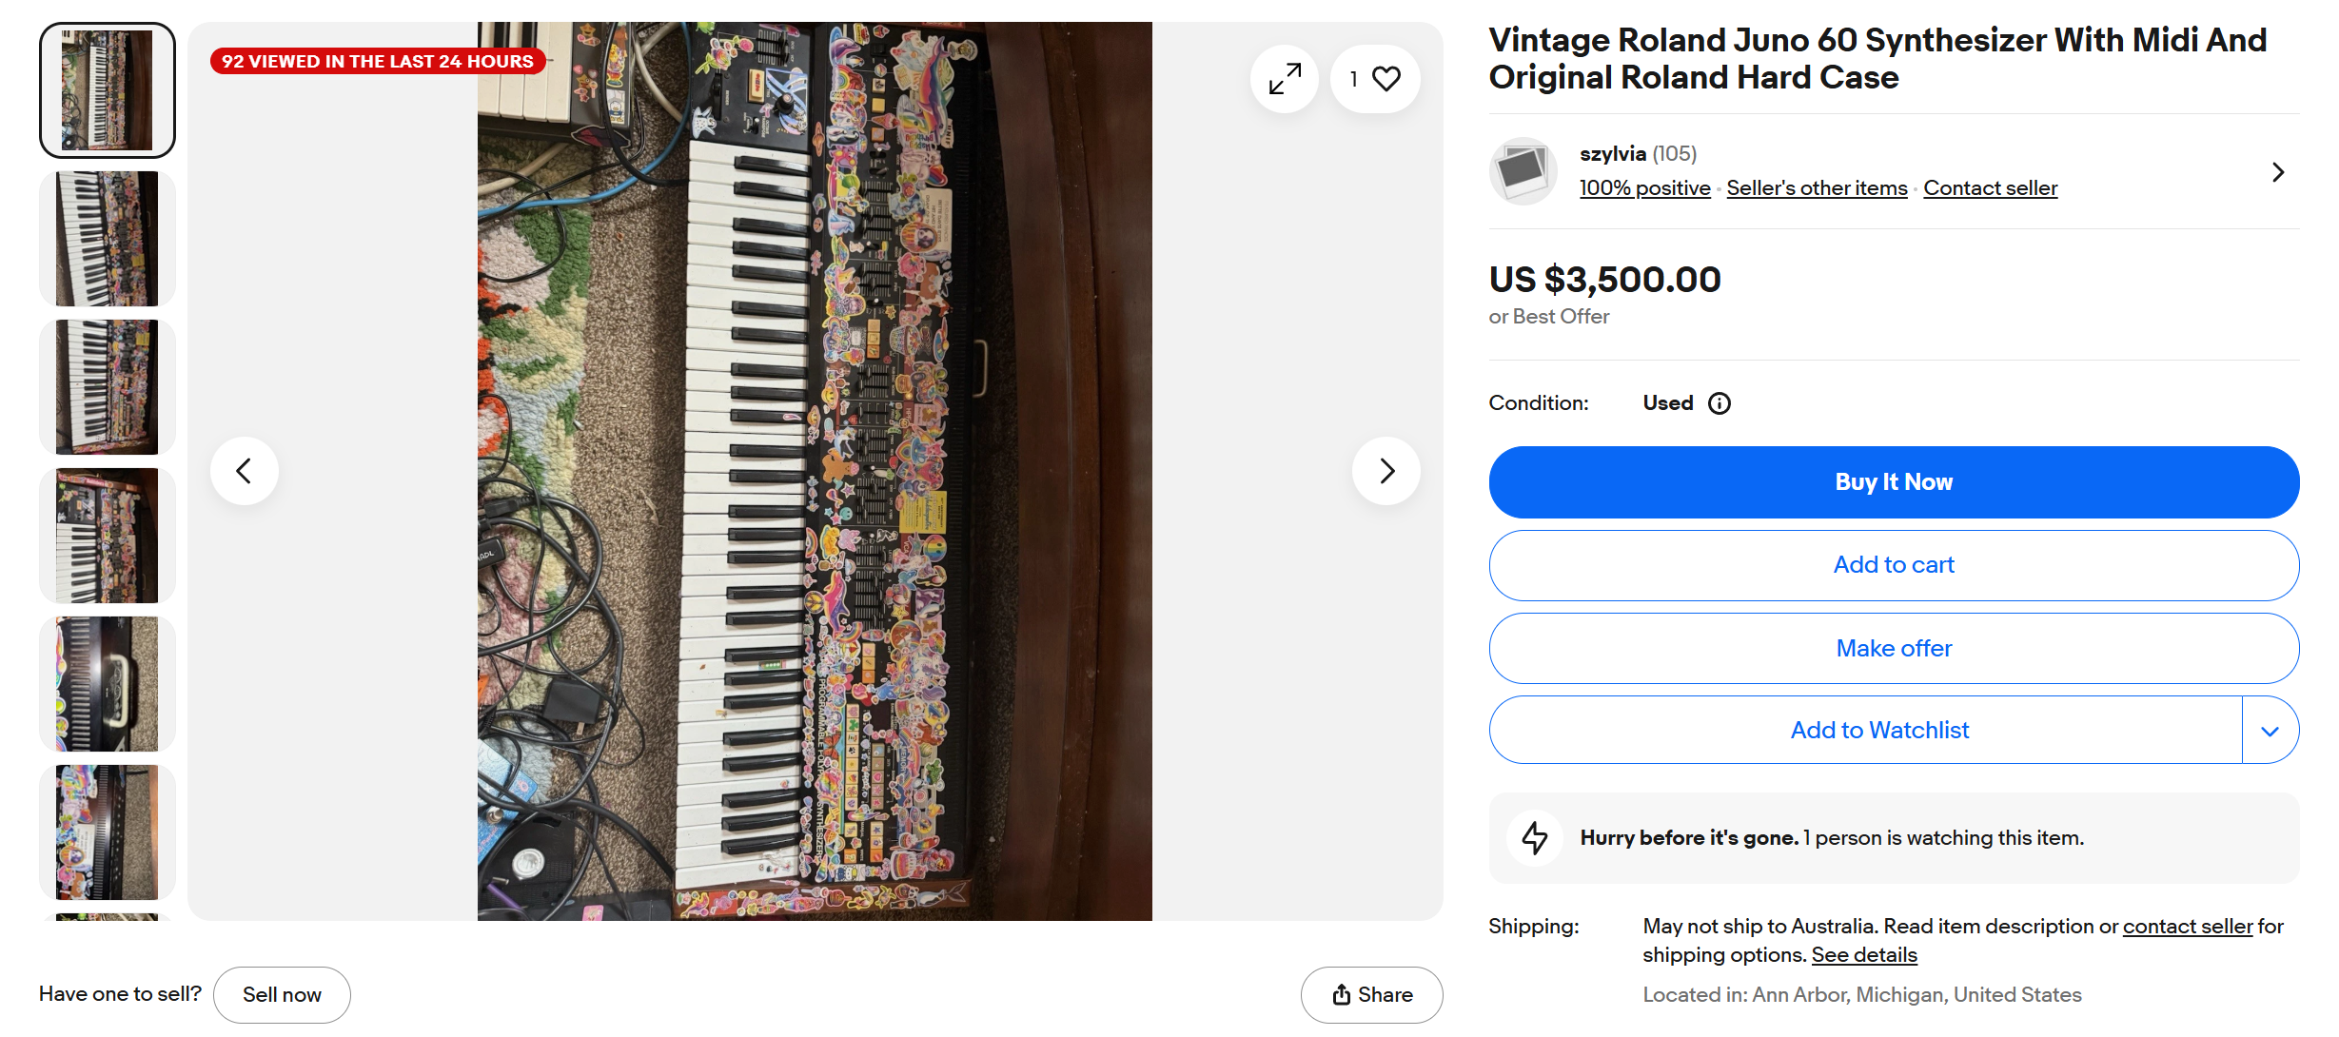Open the Used condition info icon
The width and height of the screenshot is (2339, 1037).
pyautogui.click(x=1720, y=403)
